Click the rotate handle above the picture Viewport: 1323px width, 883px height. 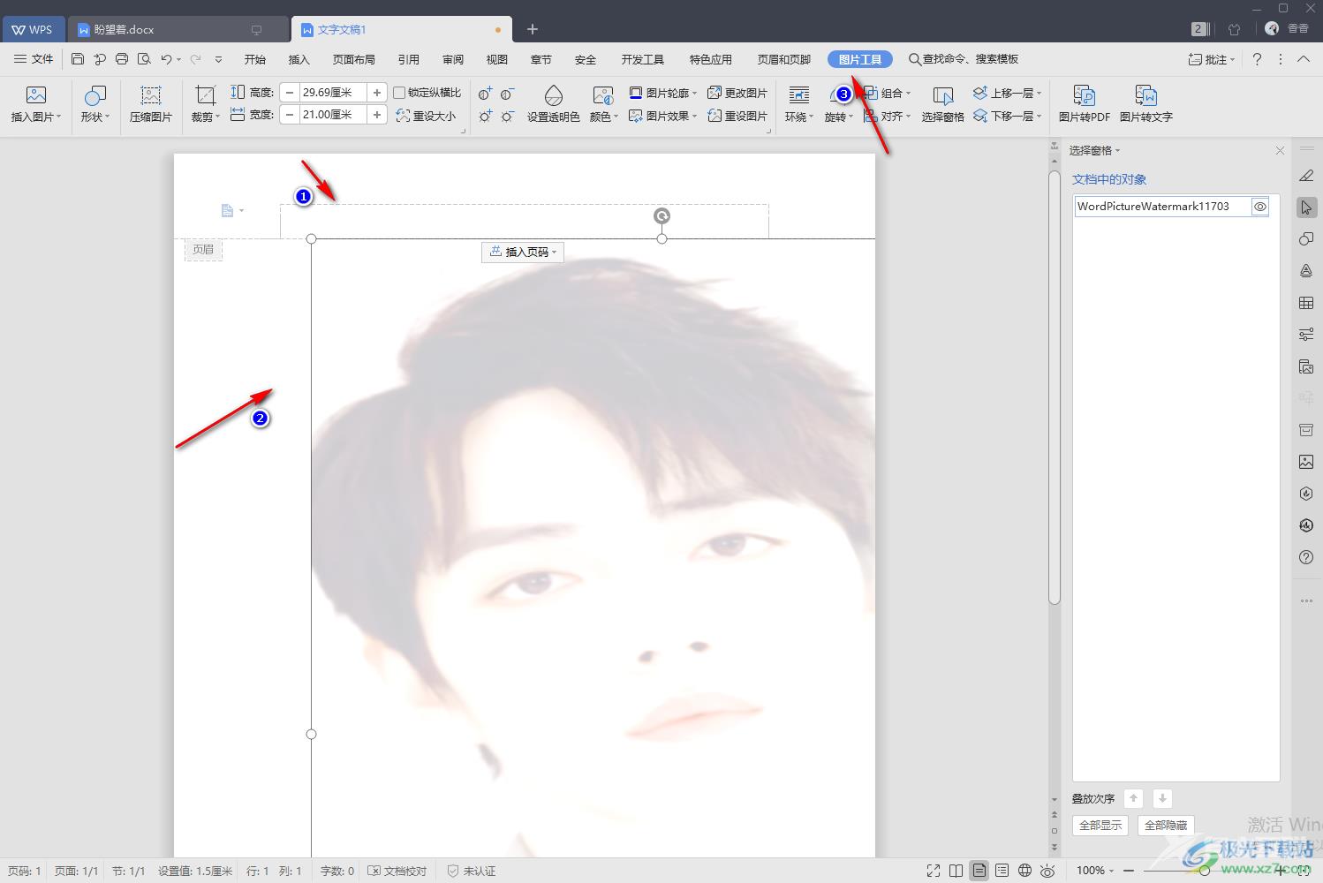point(661,215)
